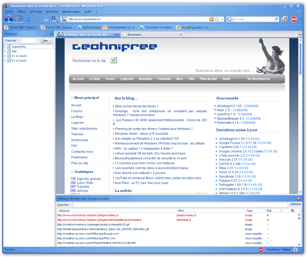Image resolution: width=307 pixels, height=257 pixels.
Task: Open the Marque-pages menu
Action: 71,12
